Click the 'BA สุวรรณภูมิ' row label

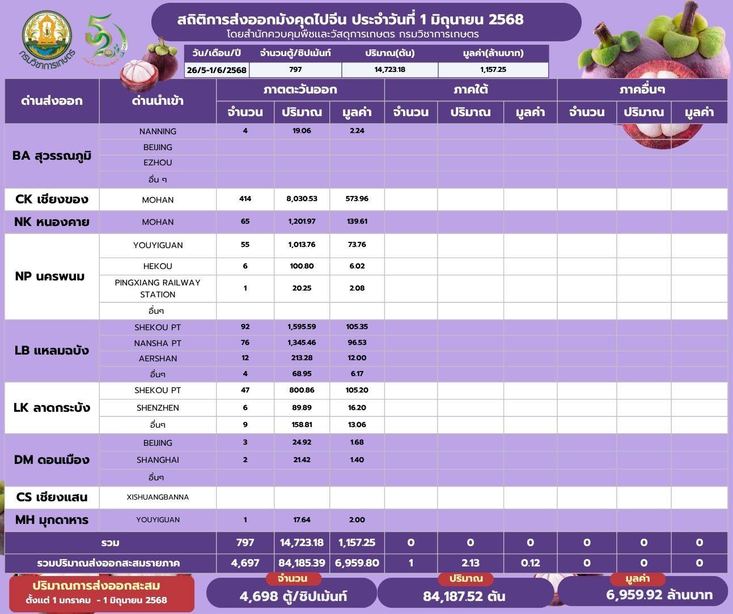(52, 156)
